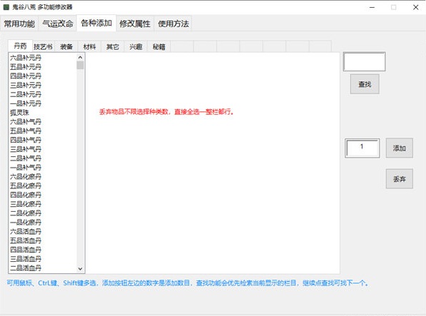
Task: Open the 兴趣 sub-tab
Action: pyautogui.click(x=136, y=46)
